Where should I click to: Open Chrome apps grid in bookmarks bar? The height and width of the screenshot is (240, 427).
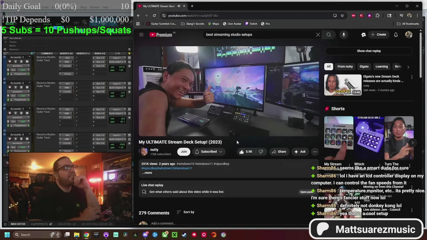[x=138, y=24]
